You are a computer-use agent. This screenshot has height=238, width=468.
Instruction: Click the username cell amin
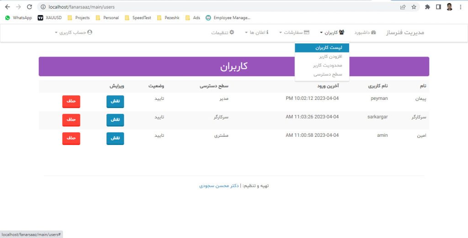pyautogui.click(x=383, y=135)
